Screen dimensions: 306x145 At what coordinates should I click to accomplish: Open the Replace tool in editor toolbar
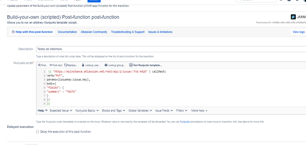pyautogui.click(x=71, y=65)
